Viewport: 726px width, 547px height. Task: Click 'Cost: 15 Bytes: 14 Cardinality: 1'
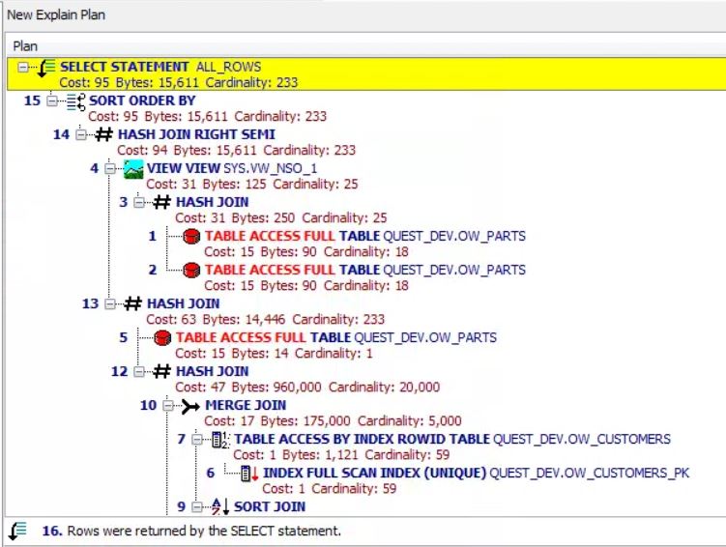click(274, 354)
